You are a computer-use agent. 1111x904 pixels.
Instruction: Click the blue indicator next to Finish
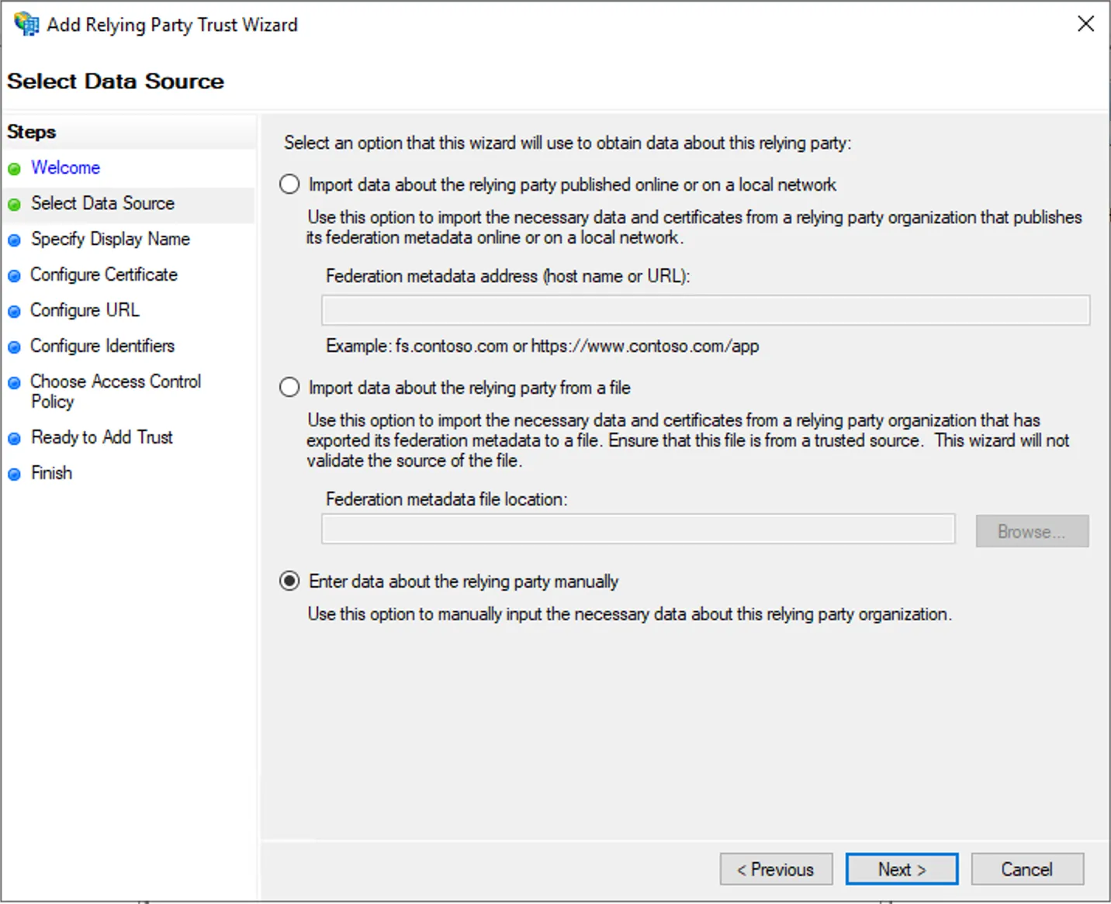click(x=15, y=473)
